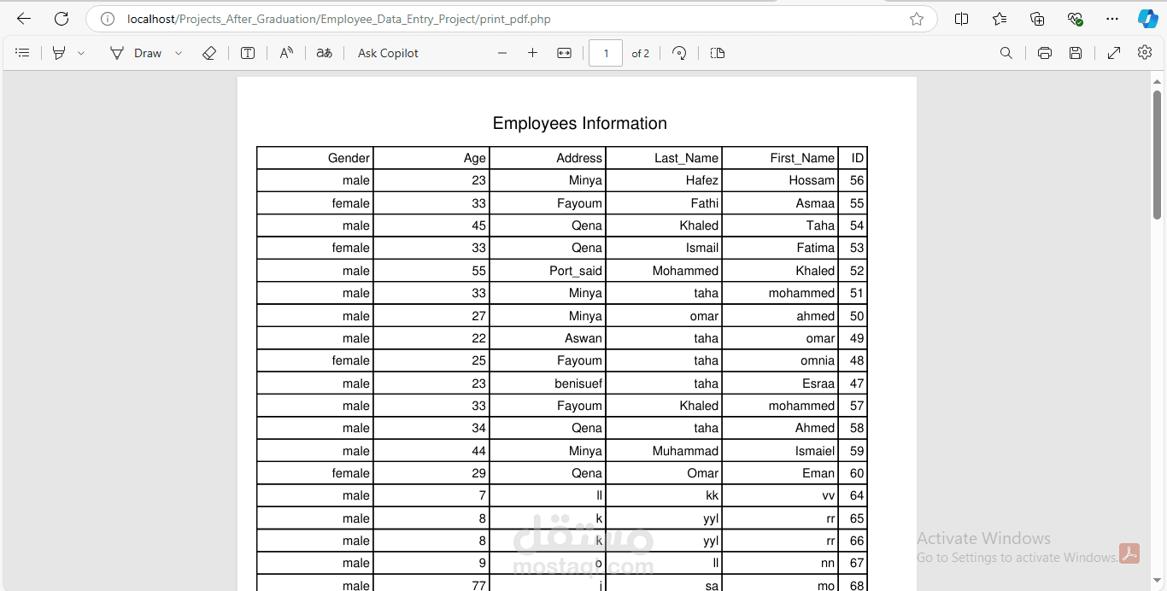Open Browser essentials
1167x591 pixels.
(1075, 19)
